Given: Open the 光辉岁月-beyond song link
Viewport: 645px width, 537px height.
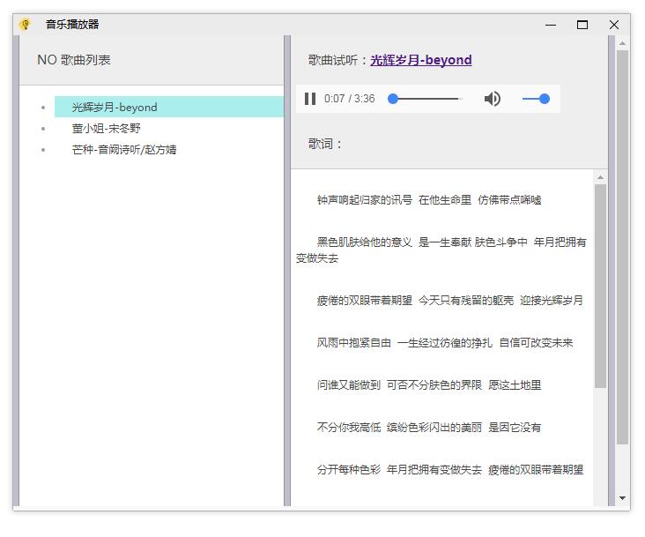Looking at the screenshot, I should tap(421, 60).
